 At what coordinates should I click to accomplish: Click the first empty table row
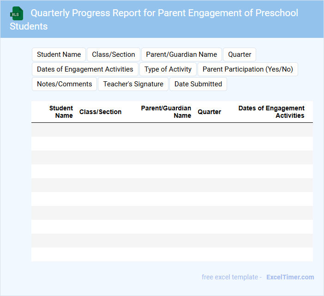coord(172,130)
